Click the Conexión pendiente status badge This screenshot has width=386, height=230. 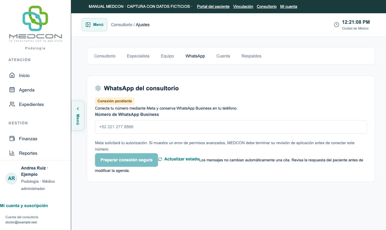[x=115, y=101]
